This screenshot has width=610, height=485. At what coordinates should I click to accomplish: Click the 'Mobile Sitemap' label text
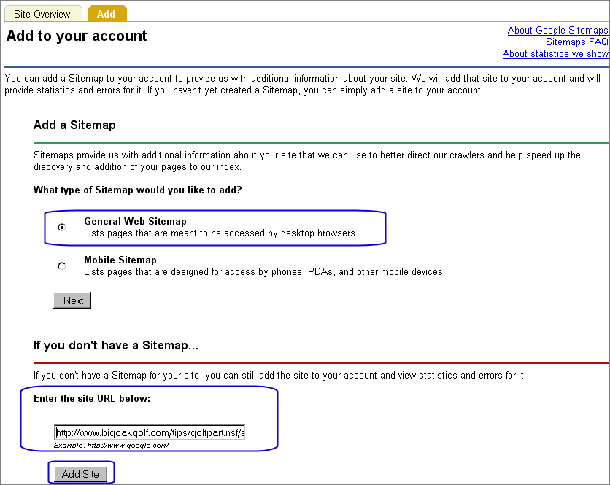[120, 260]
